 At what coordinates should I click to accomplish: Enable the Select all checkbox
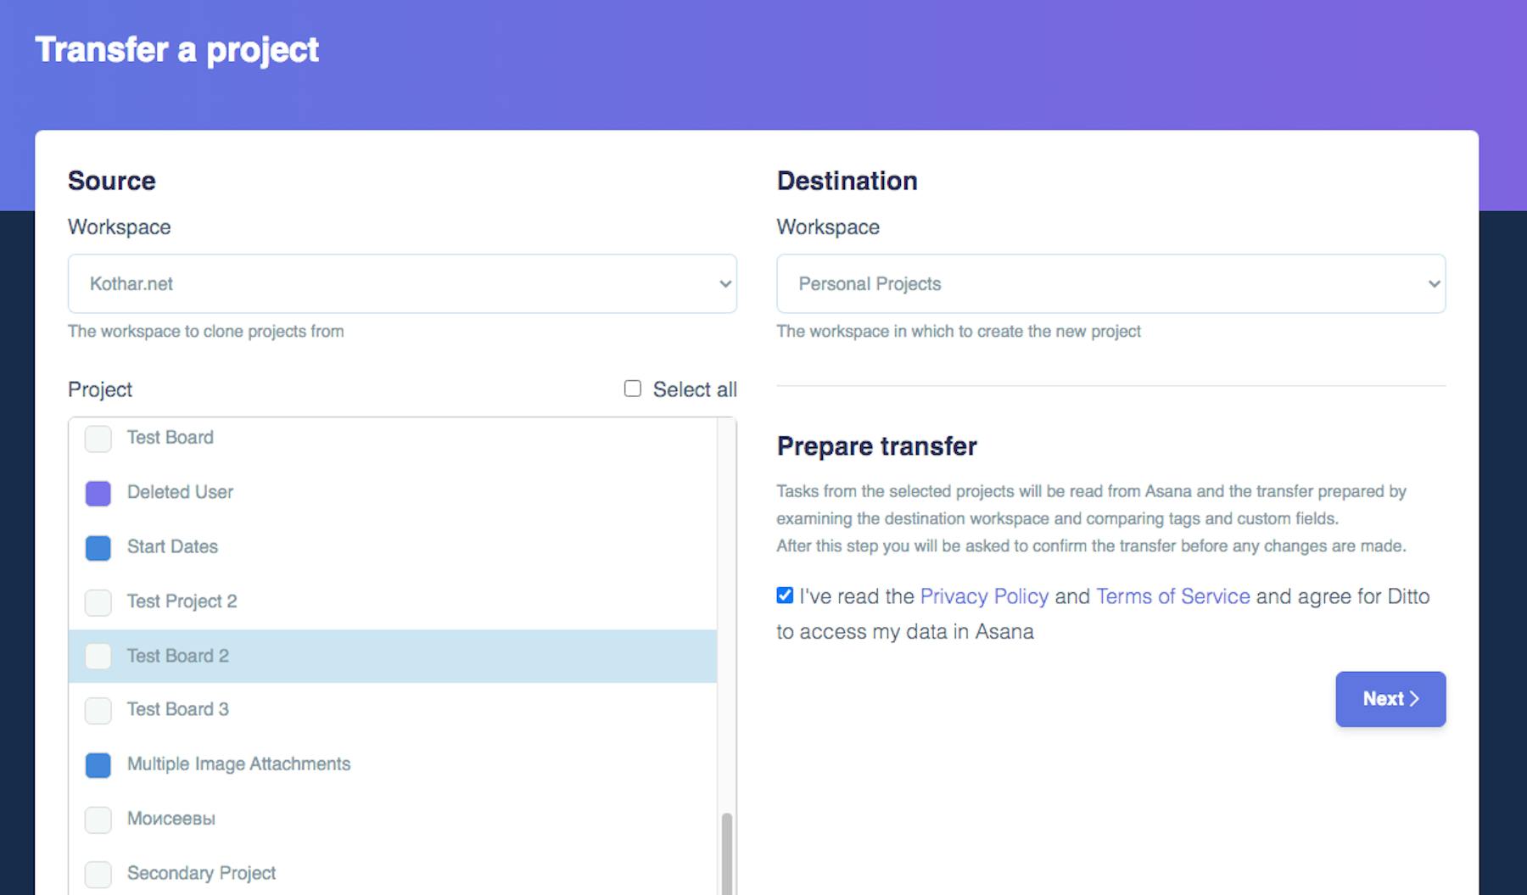pyautogui.click(x=633, y=389)
